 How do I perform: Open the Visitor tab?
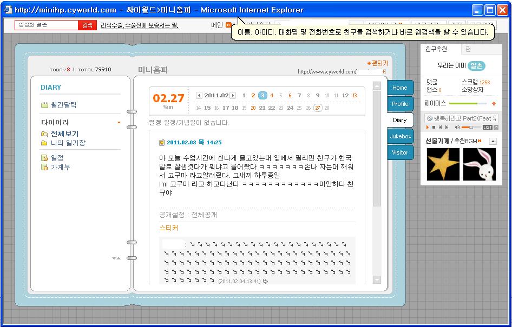point(400,152)
